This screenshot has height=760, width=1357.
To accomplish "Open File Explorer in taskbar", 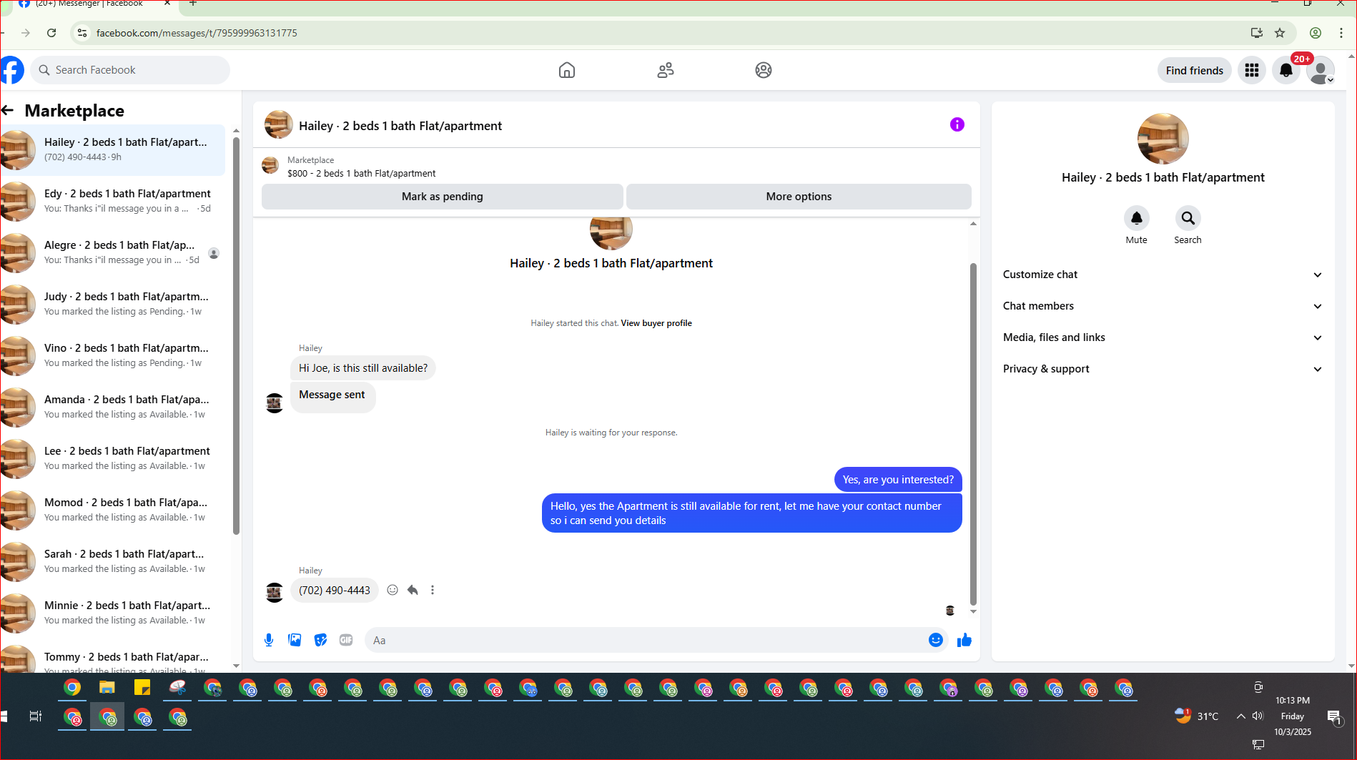I will tap(107, 688).
